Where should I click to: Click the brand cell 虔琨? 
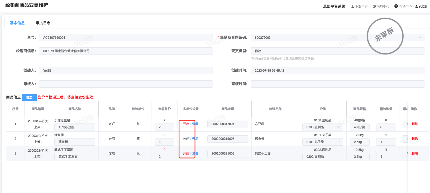click(x=112, y=154)
